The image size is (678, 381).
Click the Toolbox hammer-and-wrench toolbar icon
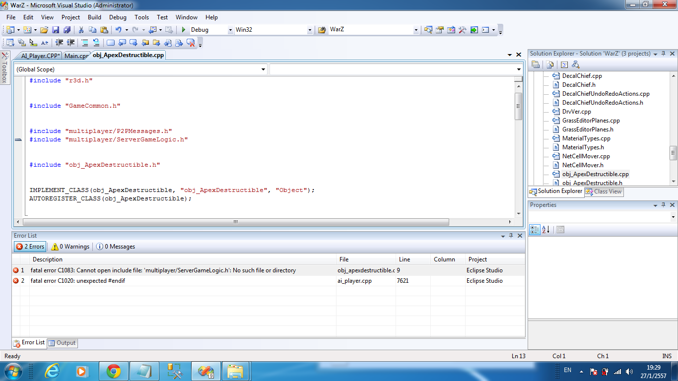point(462,30)
